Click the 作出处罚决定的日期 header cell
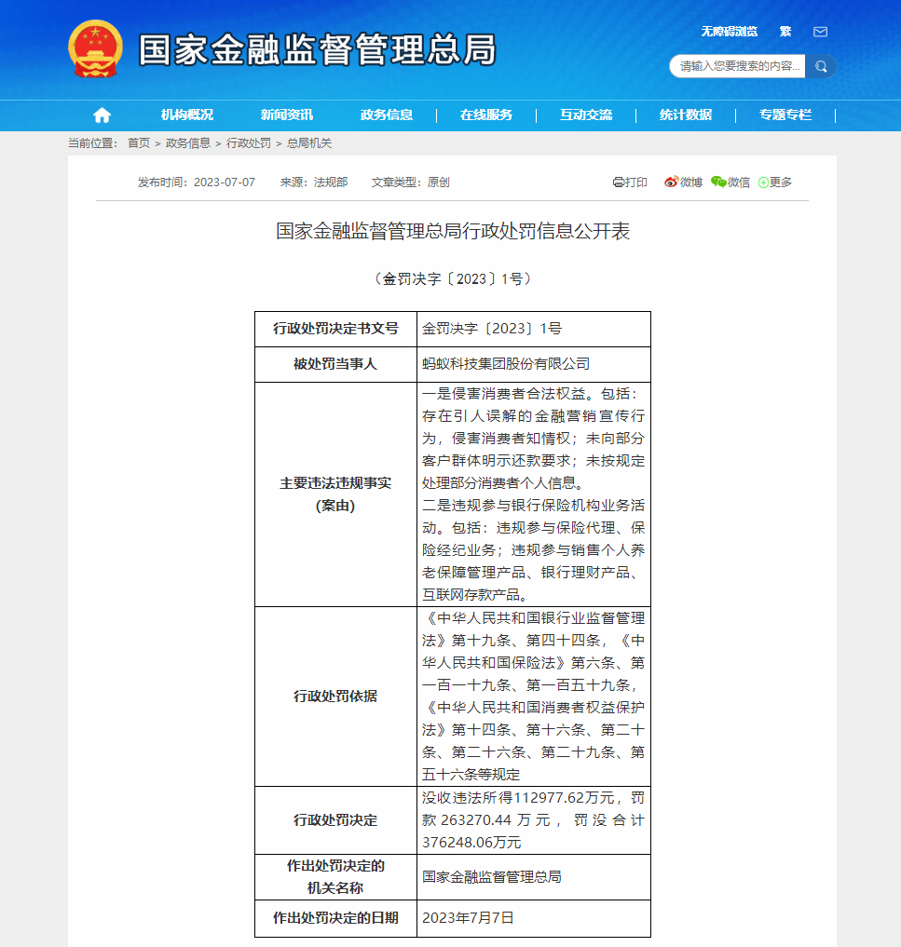 pos(336,918)
